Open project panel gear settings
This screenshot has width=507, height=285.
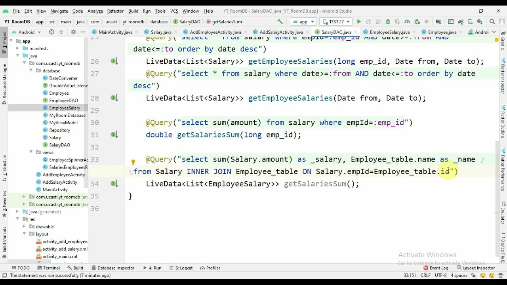pyautogui.click(x=73, y=32)
